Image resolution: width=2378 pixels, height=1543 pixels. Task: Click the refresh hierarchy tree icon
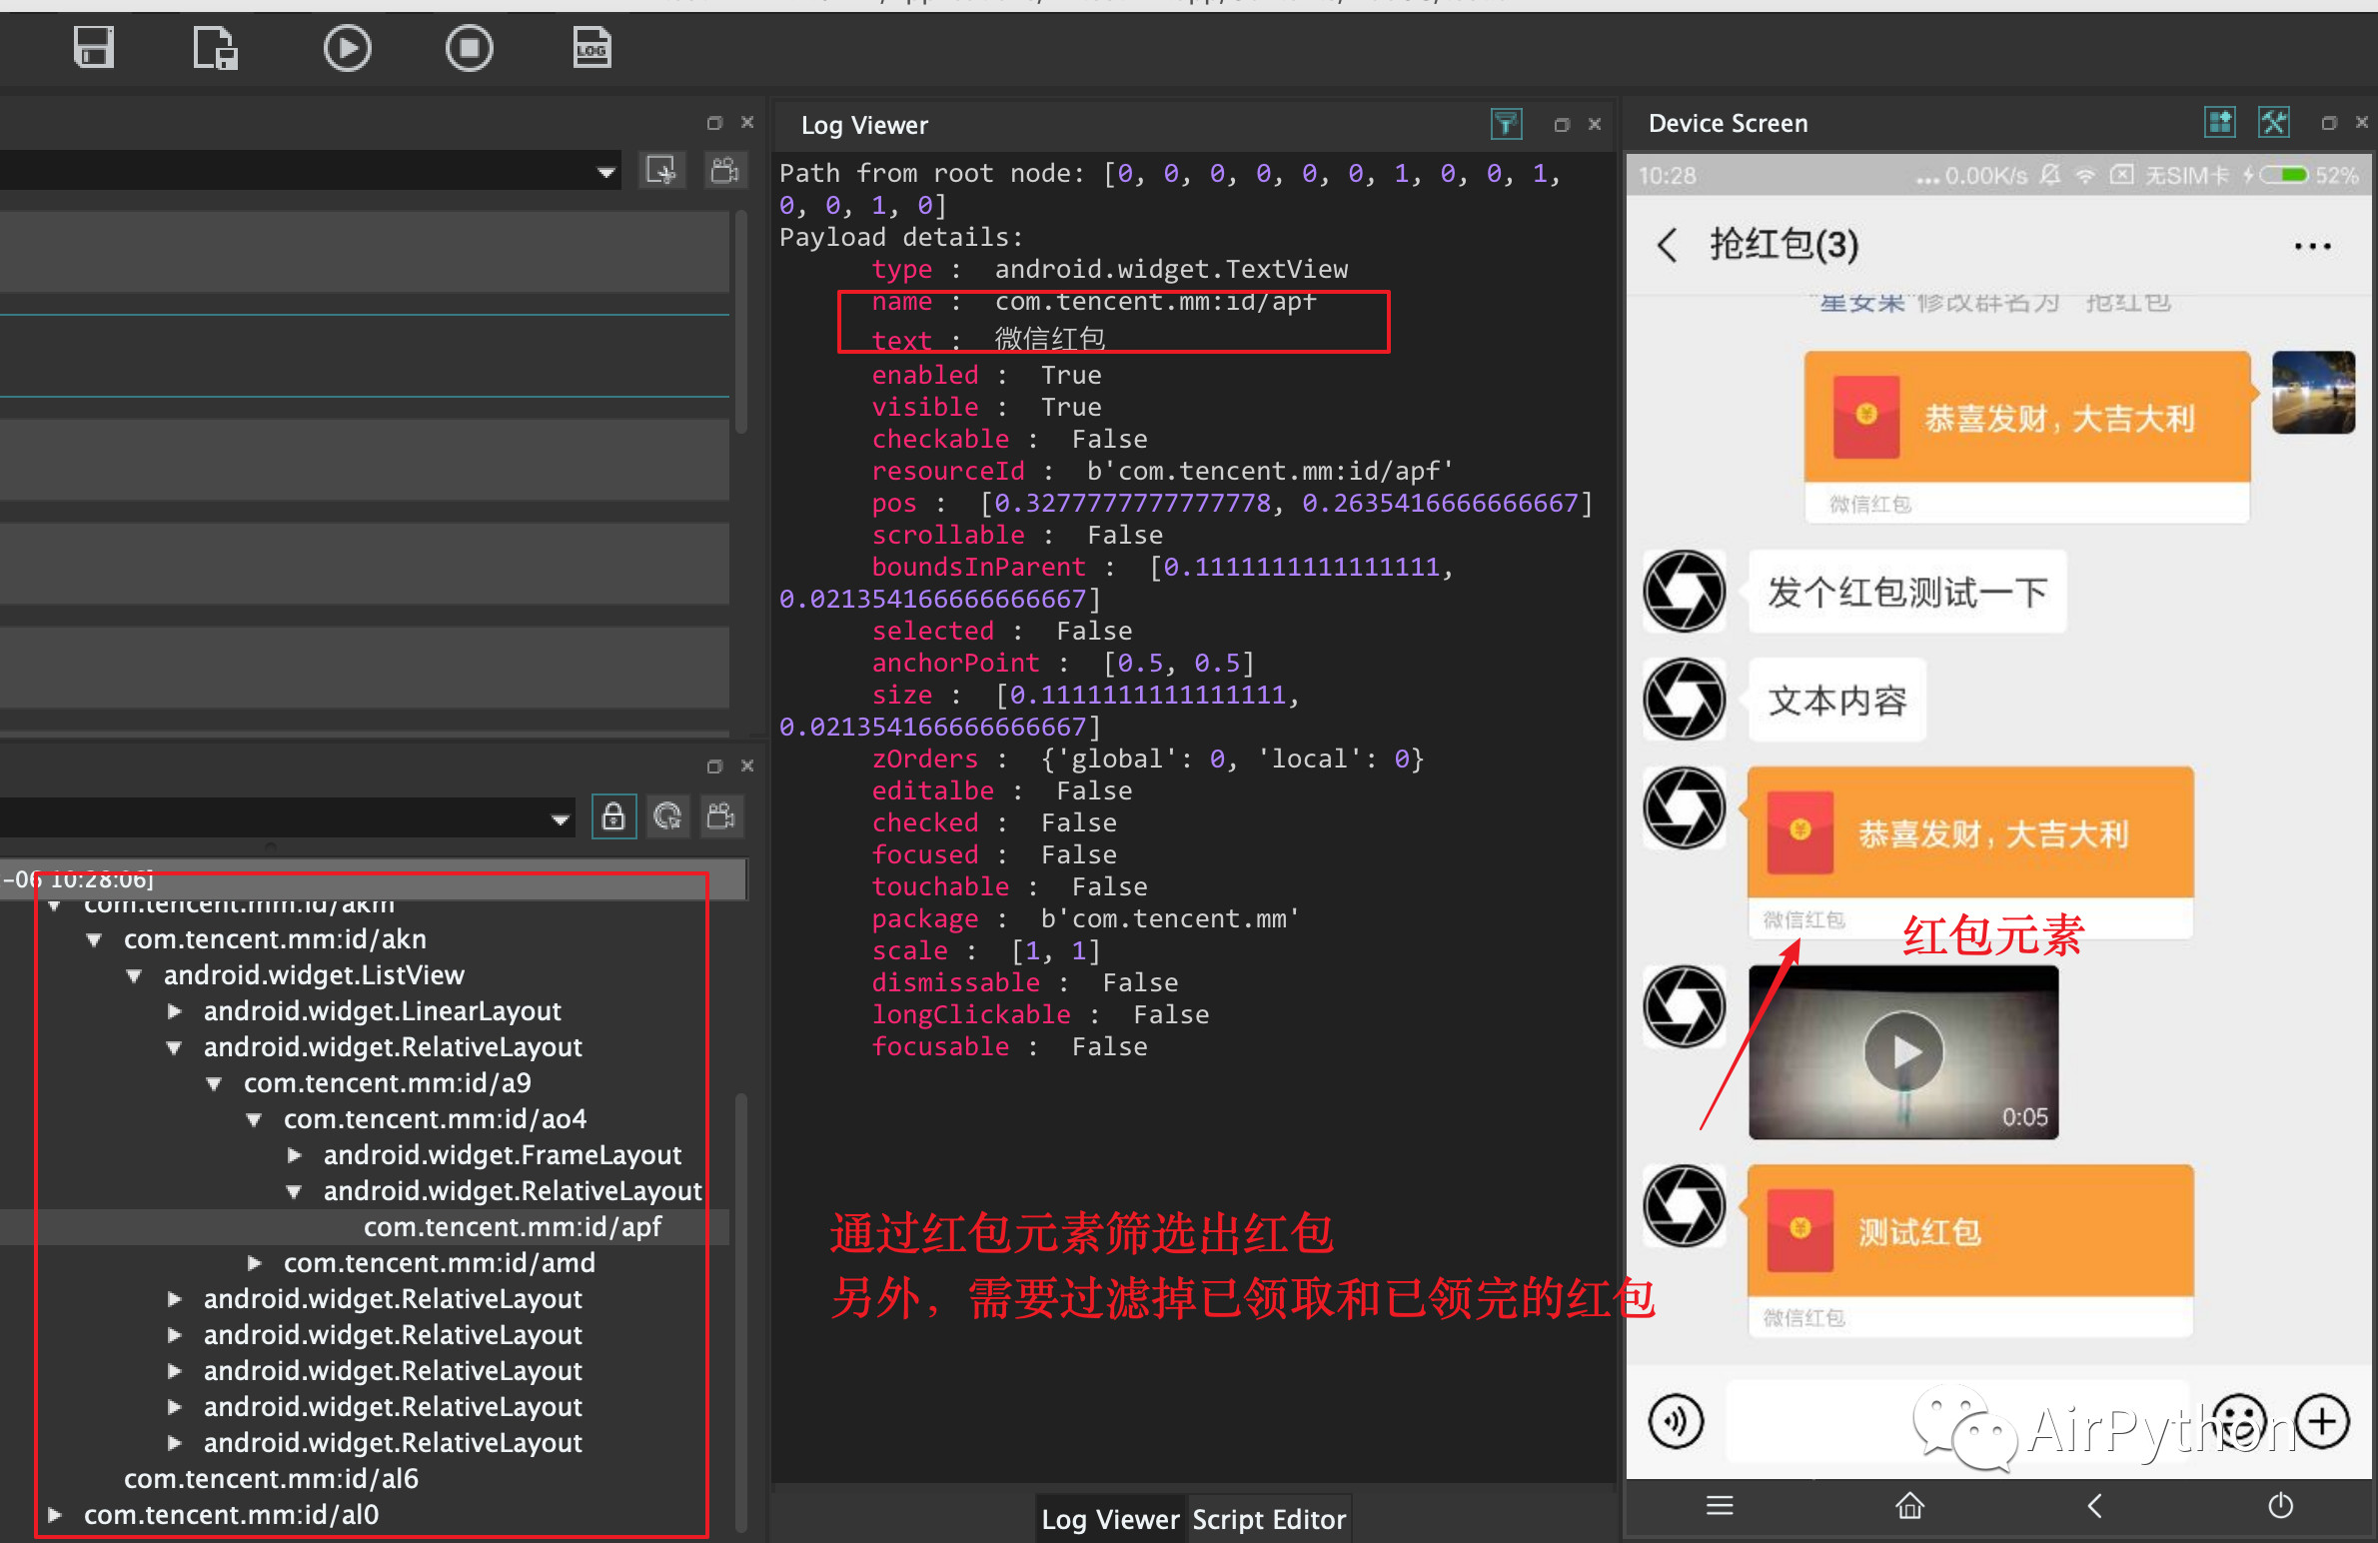tap(667, 816)
